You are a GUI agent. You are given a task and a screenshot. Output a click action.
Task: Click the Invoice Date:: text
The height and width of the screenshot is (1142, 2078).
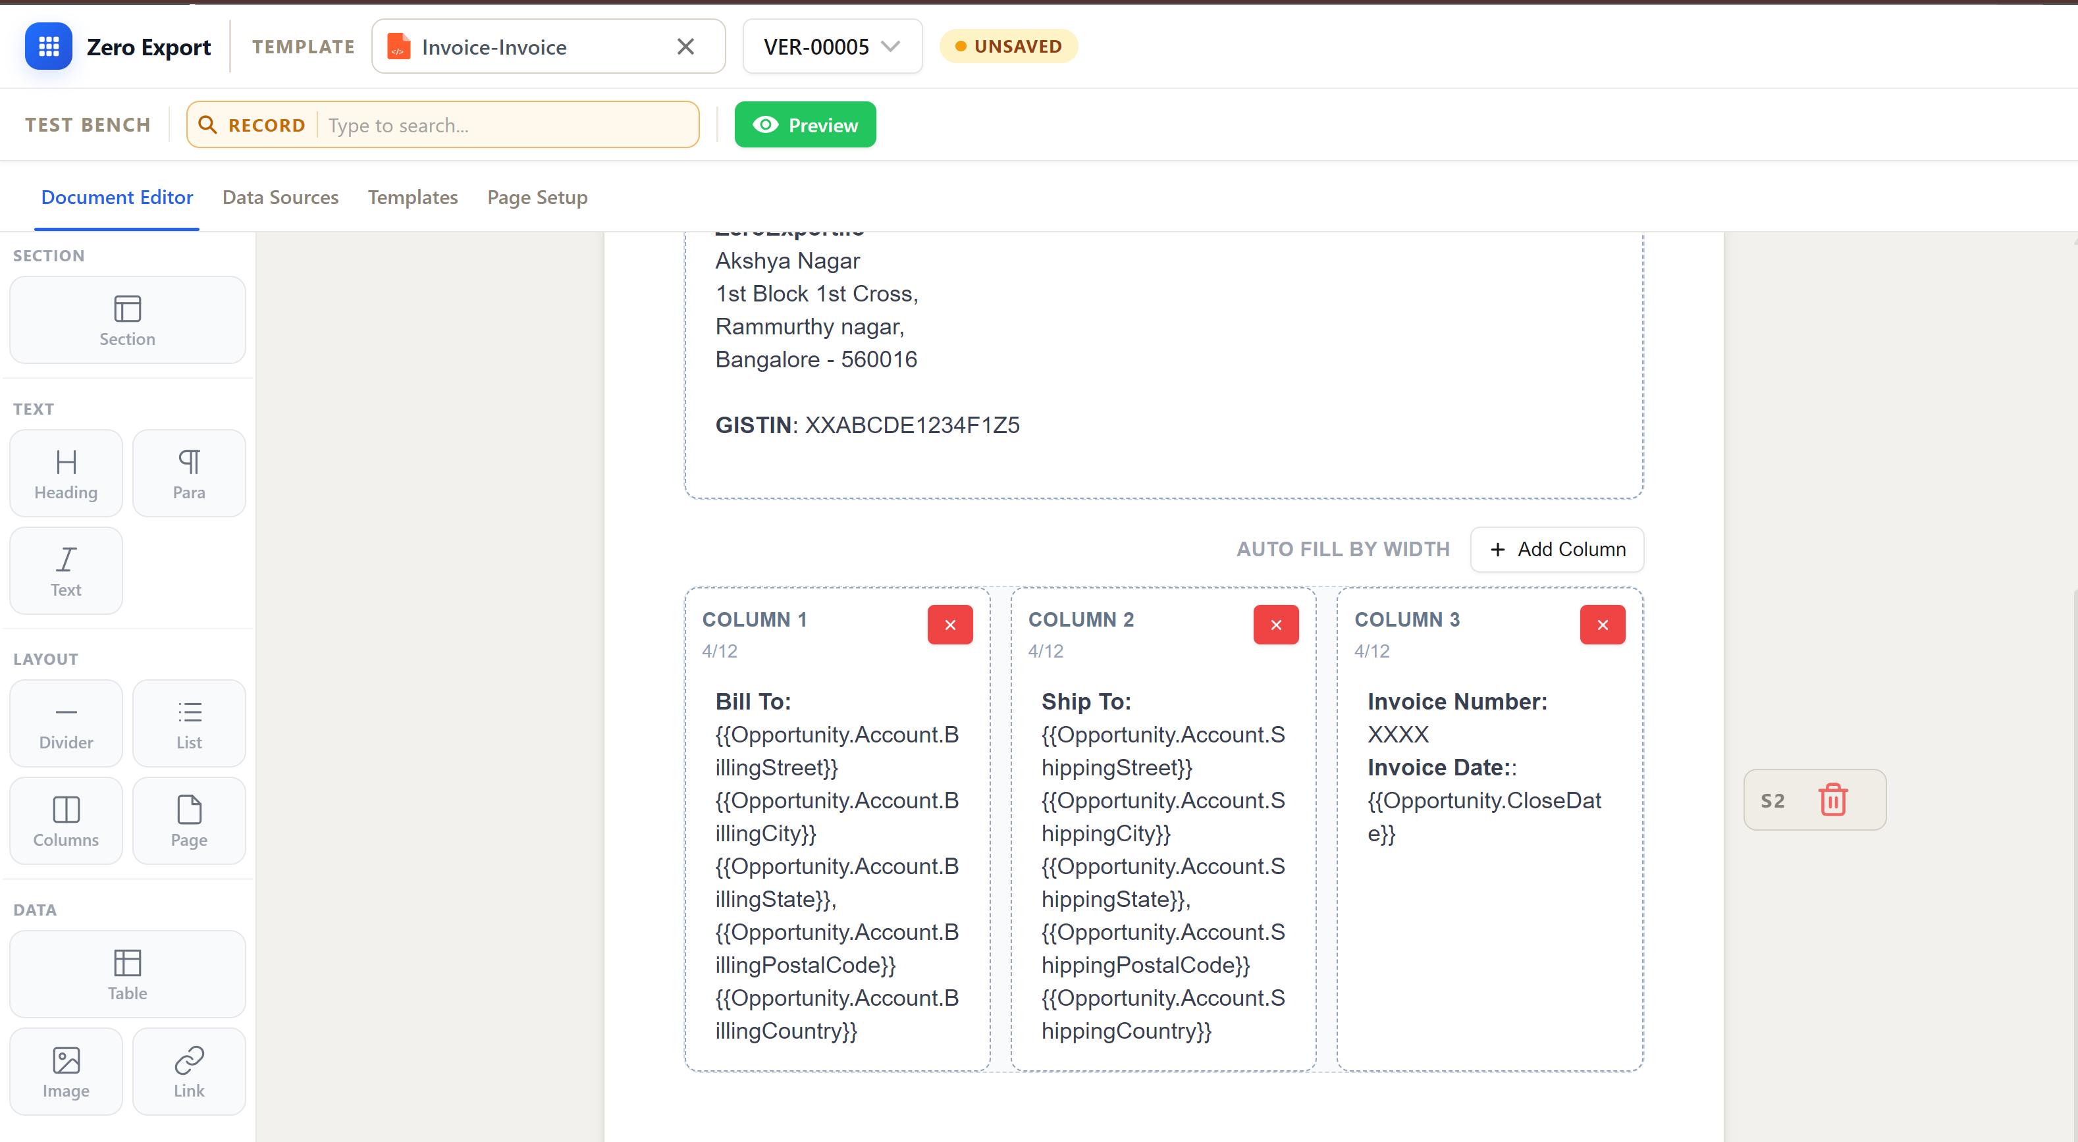(1443, 767)
